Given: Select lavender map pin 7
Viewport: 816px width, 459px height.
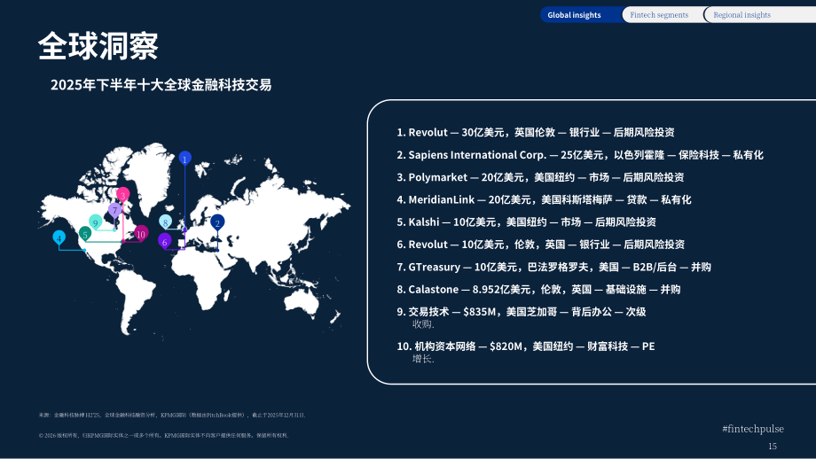Looking at the screenshot, I should pyautogui.click(x=114, y=210).
